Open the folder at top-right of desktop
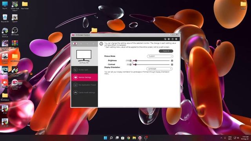The image size is (251, 141). [x=243, y=5]
